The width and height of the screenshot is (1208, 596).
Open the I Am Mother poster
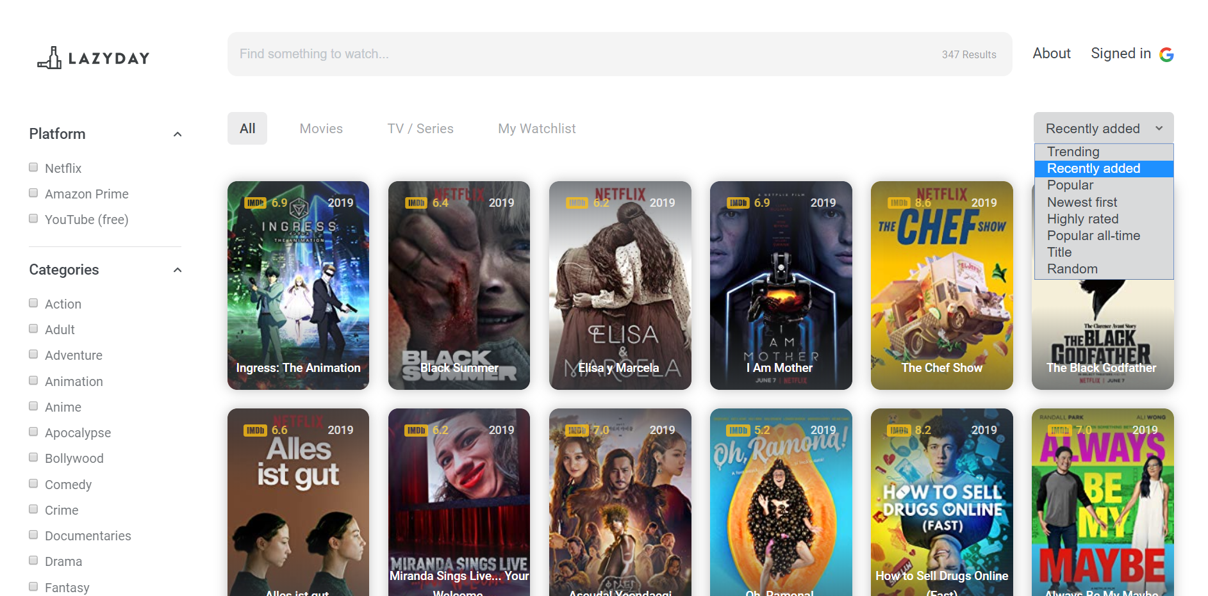click(781, 286)
